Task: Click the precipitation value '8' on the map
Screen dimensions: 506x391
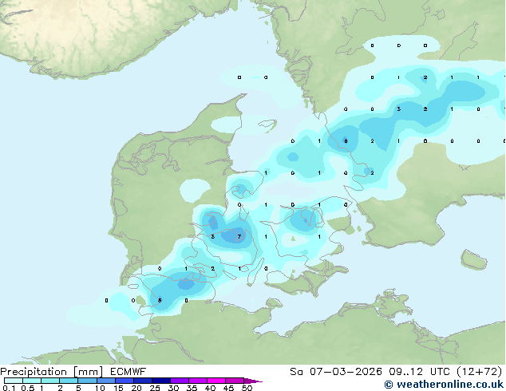Action: tap(346, 140)
